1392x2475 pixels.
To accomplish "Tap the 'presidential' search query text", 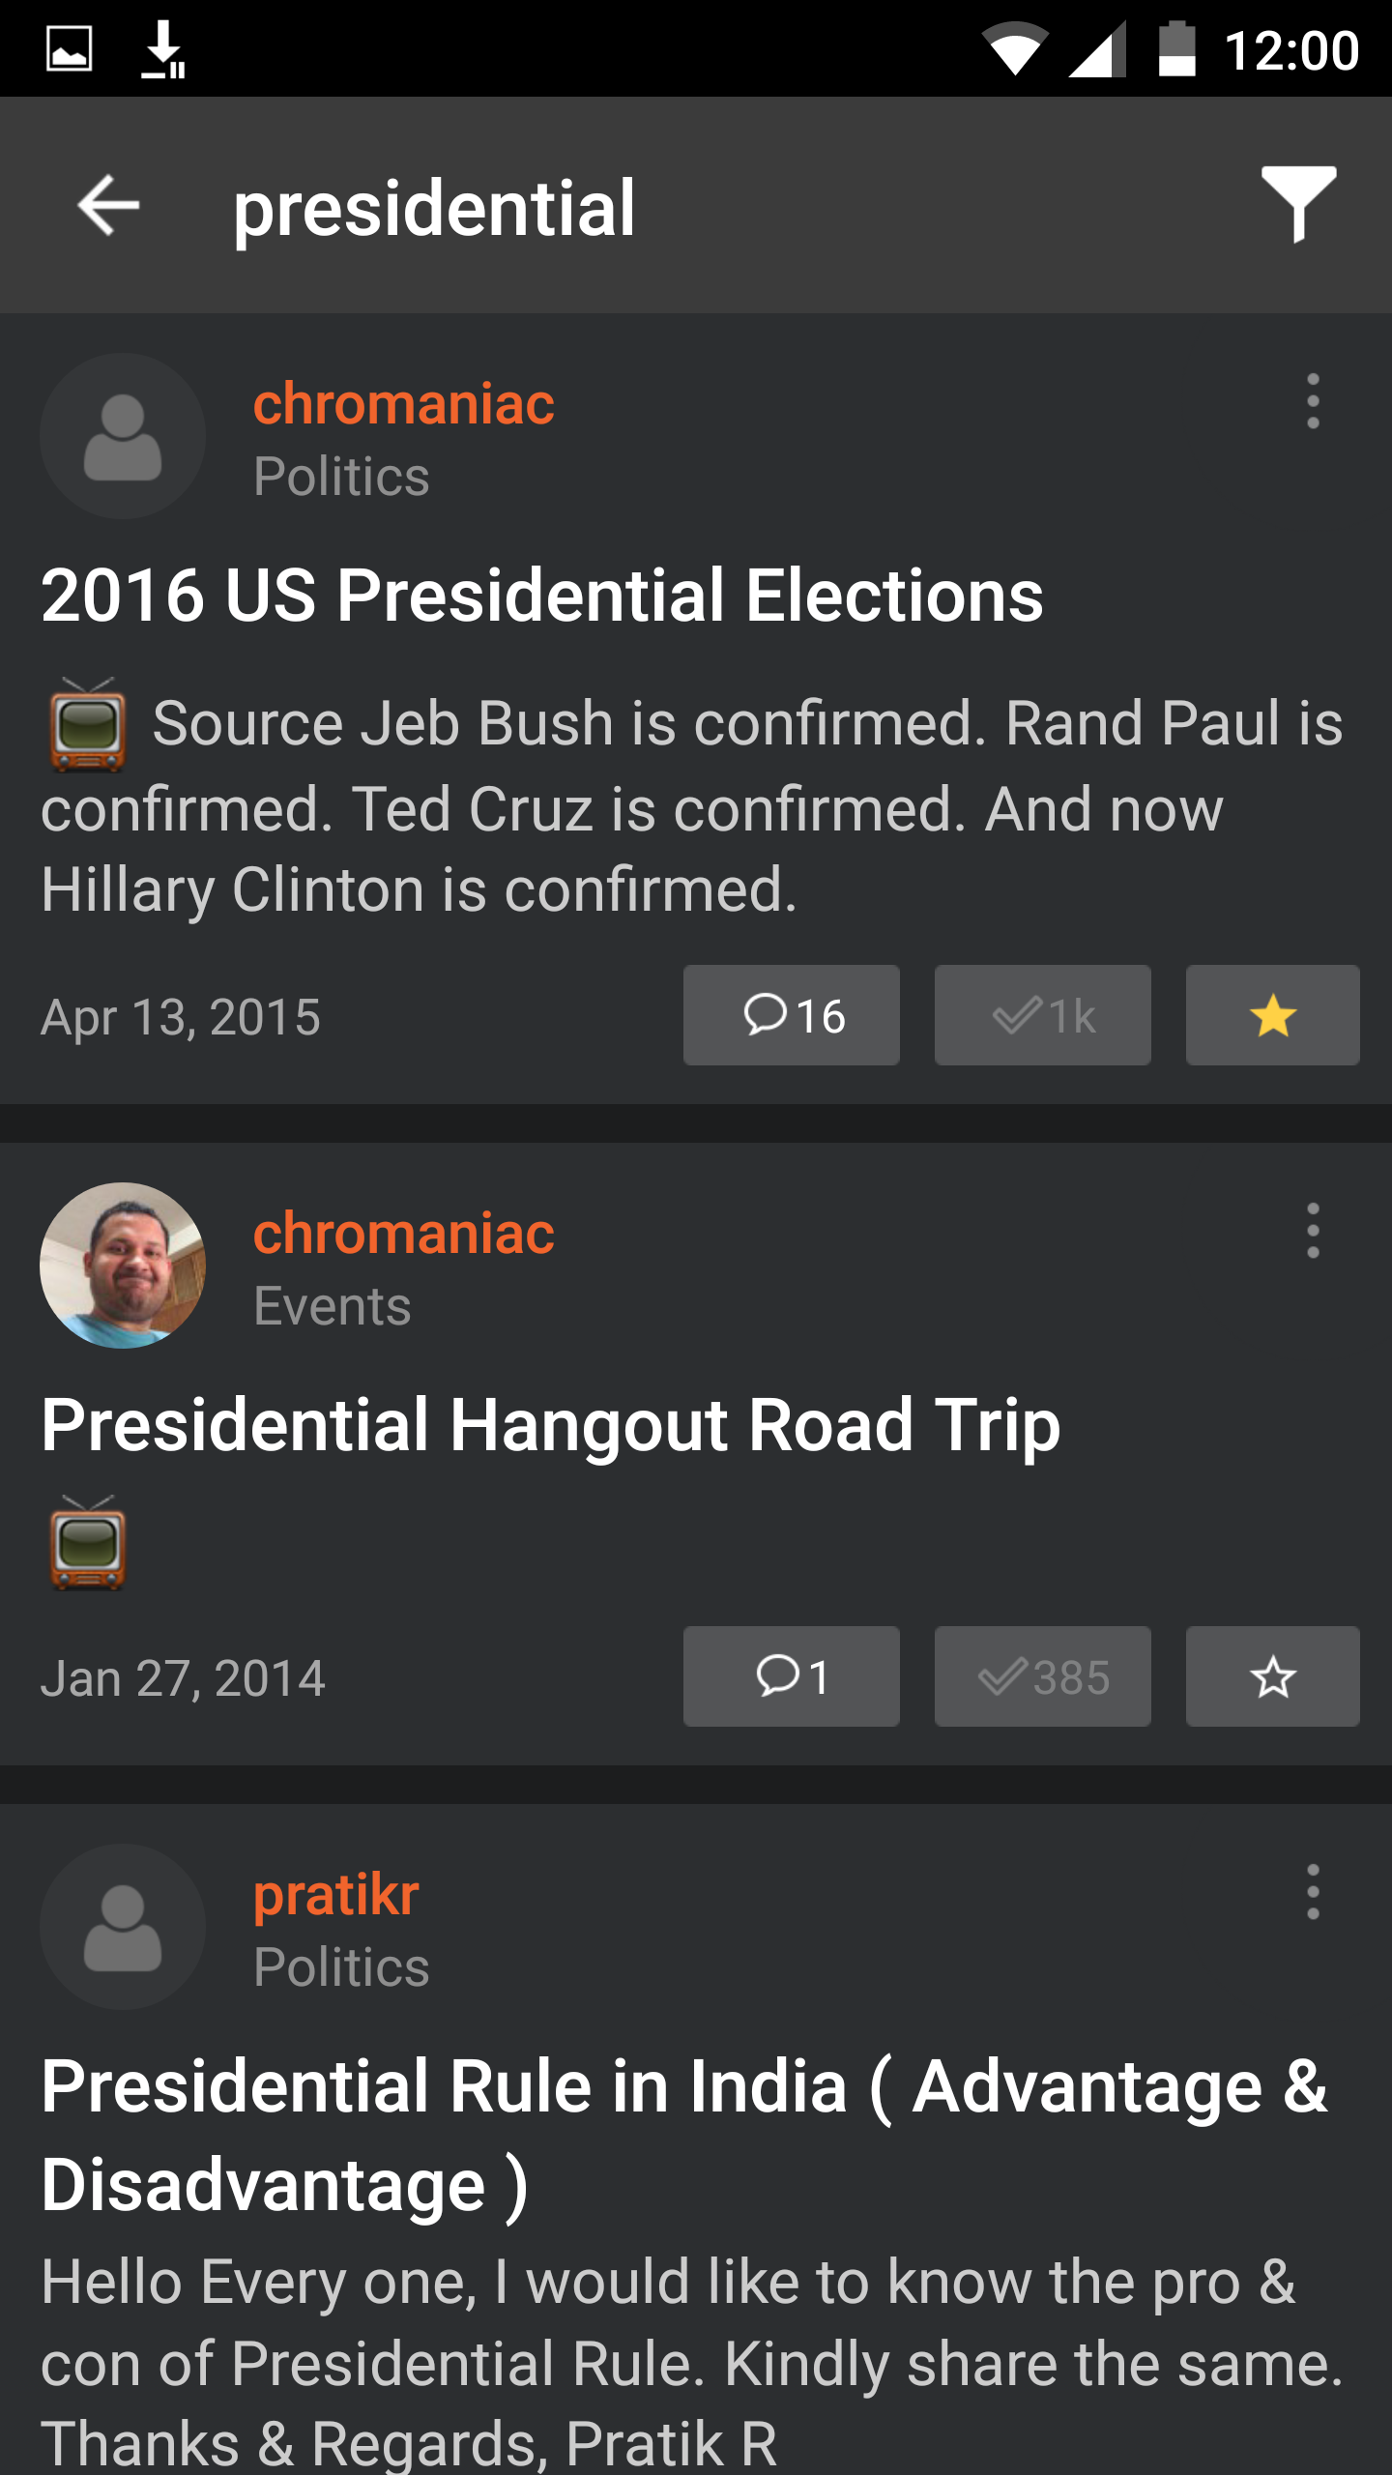I will (x=434, y=207).
